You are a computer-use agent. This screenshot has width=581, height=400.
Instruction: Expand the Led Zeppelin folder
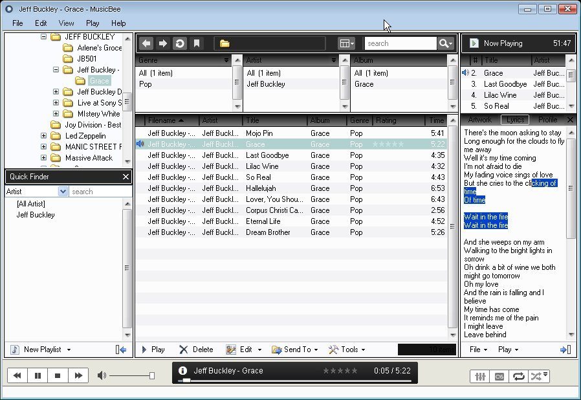[44, 136]
